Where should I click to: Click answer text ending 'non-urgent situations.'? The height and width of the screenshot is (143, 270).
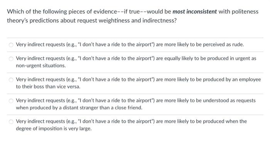[41, 66]
